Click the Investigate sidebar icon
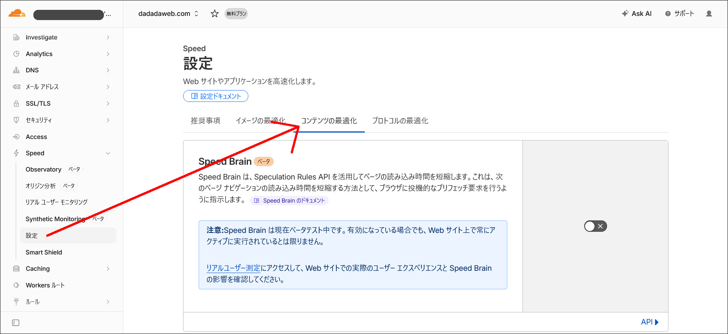Viewport: 728px width, 334px height. pos(16,37)
